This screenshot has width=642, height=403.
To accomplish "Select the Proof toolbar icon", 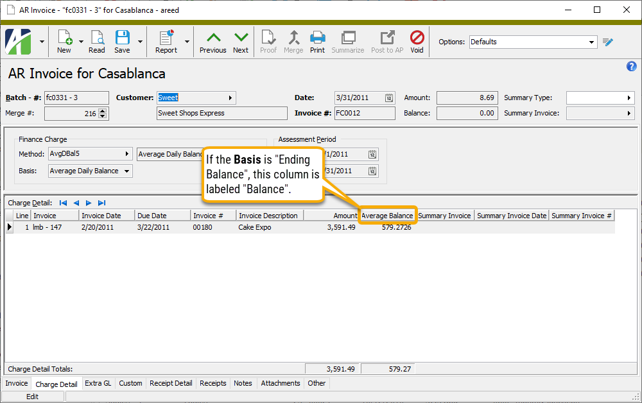I will pos(268,41).
